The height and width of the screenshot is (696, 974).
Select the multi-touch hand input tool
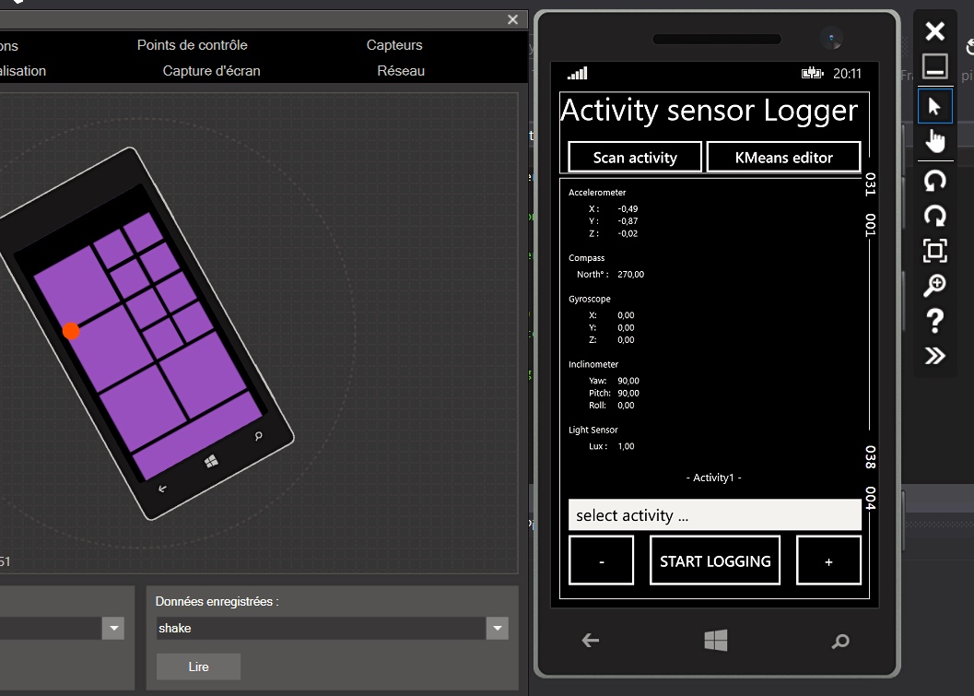click(x=934, y=140)
